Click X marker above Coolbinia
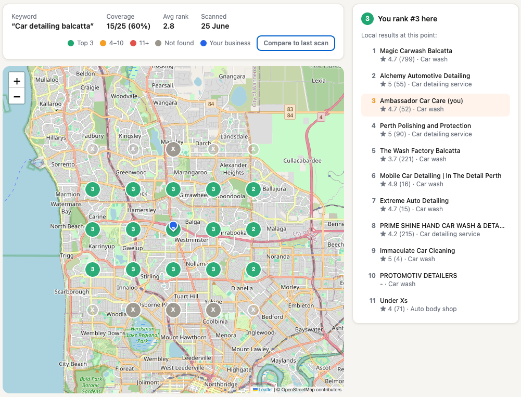Screen dimensions: 521x397 coord(213,310)
